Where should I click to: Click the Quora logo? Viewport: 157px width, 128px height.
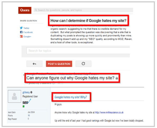25,10
